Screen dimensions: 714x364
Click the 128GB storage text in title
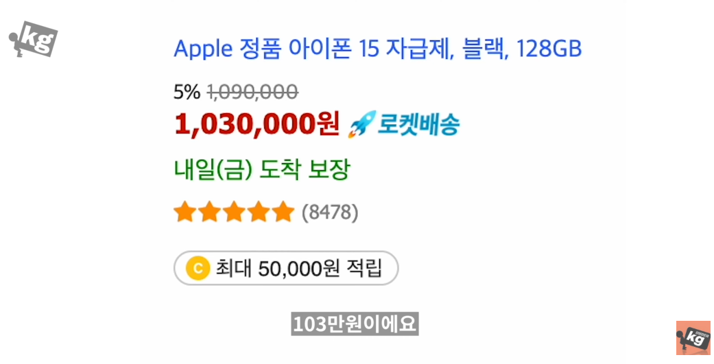click(x=549, y=49)
